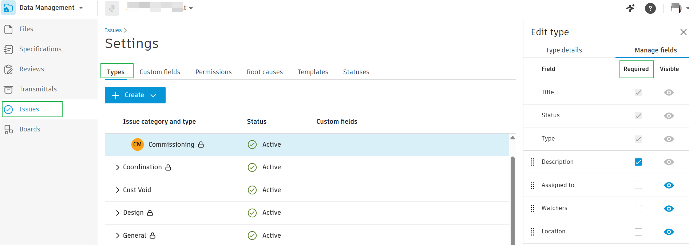Image resolution: width=689 pixels, height=245 pixels.
Task: Go back via Issues breadcrumb link
Action: pos(113,30)
